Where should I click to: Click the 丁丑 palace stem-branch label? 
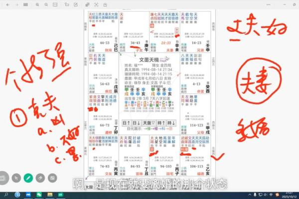(x=146, y=171)
